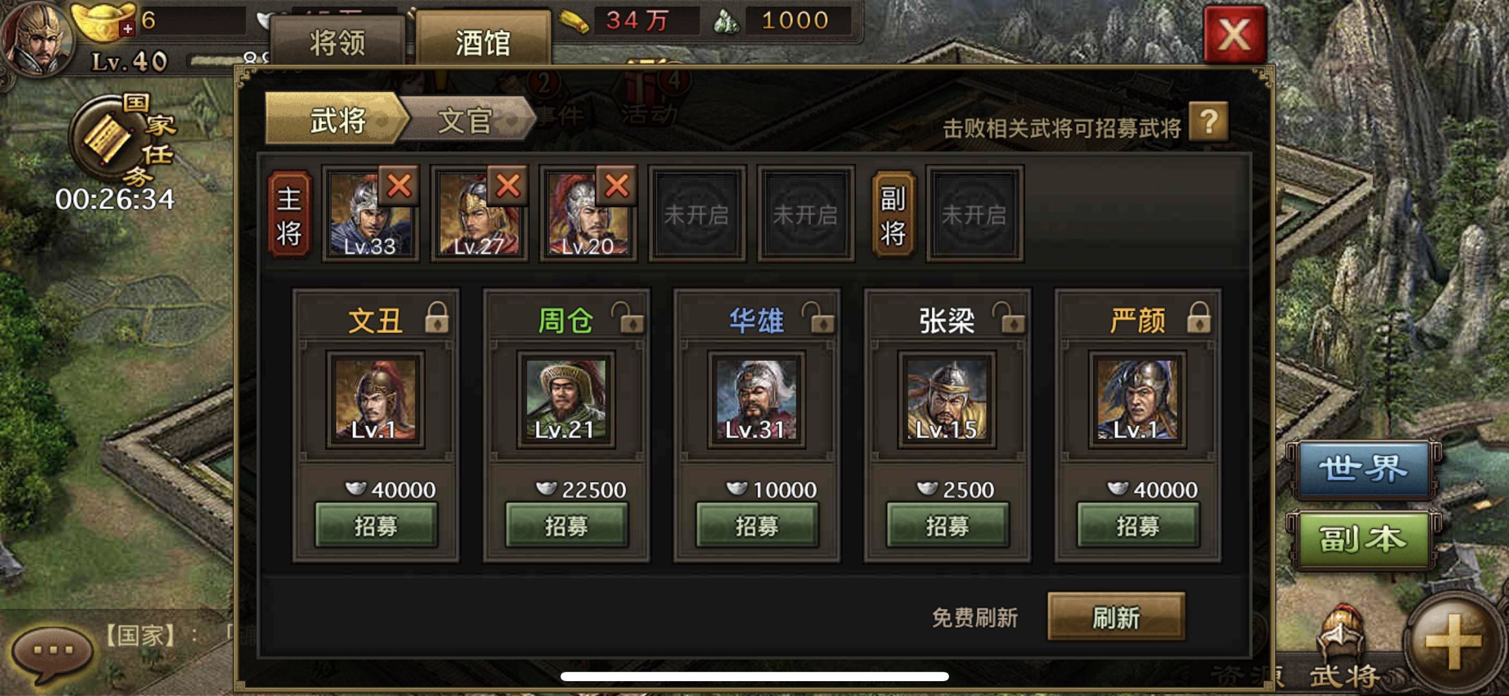
Task: Remove the Lv.33 general with red X
Action: 399,186
